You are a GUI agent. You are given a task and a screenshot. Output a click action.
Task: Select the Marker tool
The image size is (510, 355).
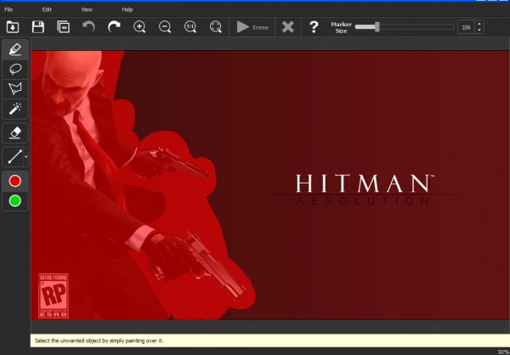coord(15,49)
